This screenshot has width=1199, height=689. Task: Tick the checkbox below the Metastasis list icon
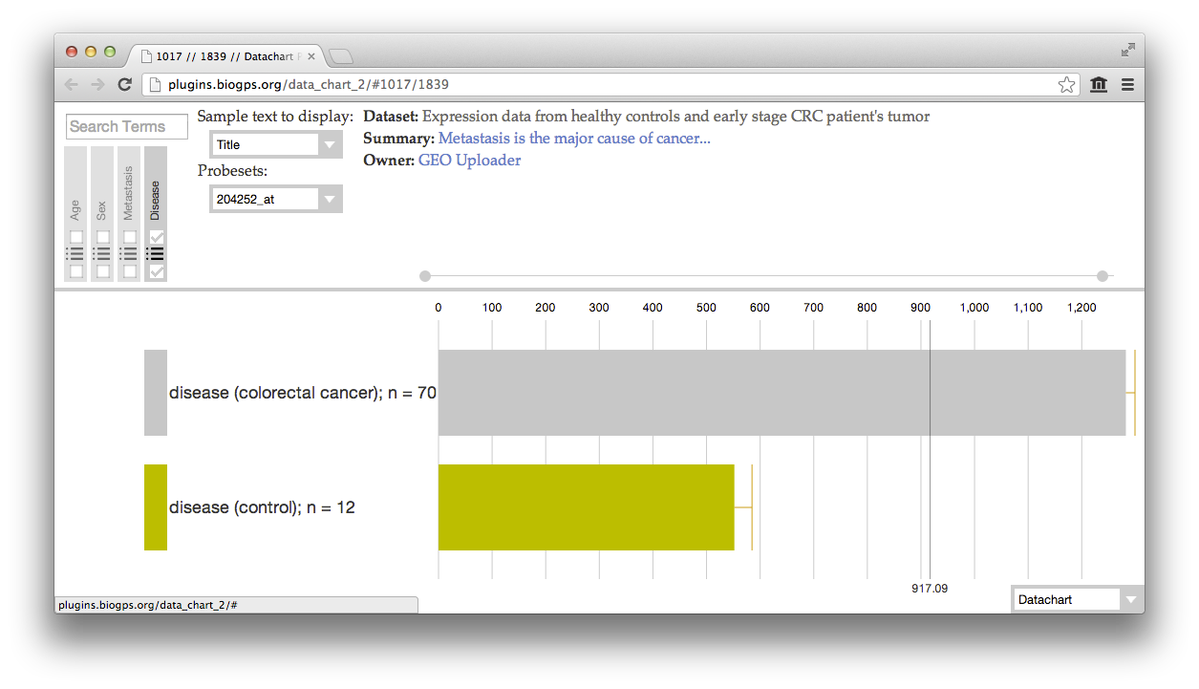130,271
